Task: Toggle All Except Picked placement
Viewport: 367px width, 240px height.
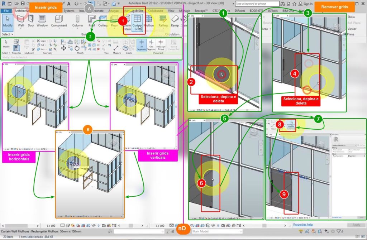Action: coord(161,45)
